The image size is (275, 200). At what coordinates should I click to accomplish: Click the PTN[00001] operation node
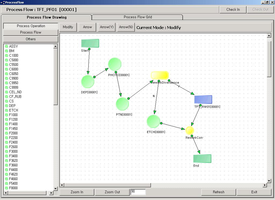(x=122, y=104)
